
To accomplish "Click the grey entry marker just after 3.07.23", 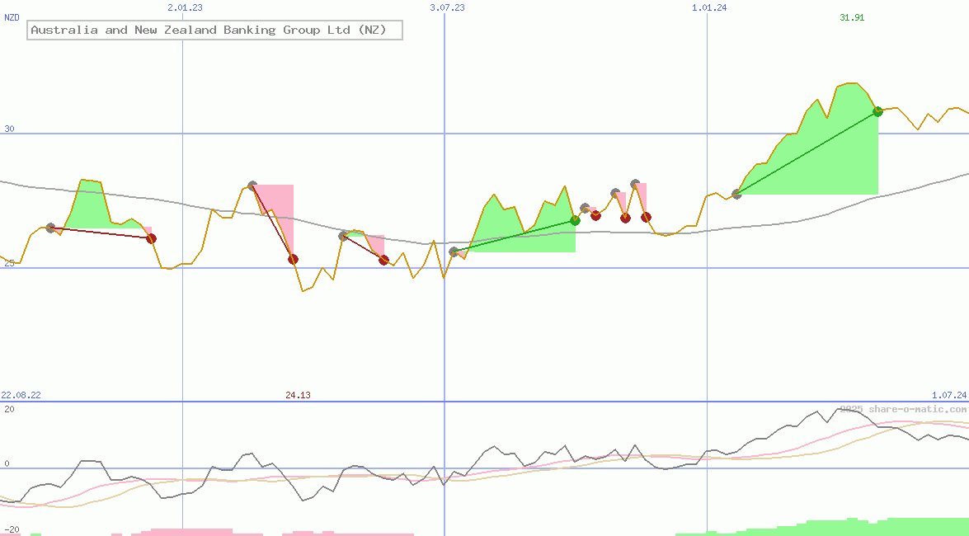I will point(454,252).
